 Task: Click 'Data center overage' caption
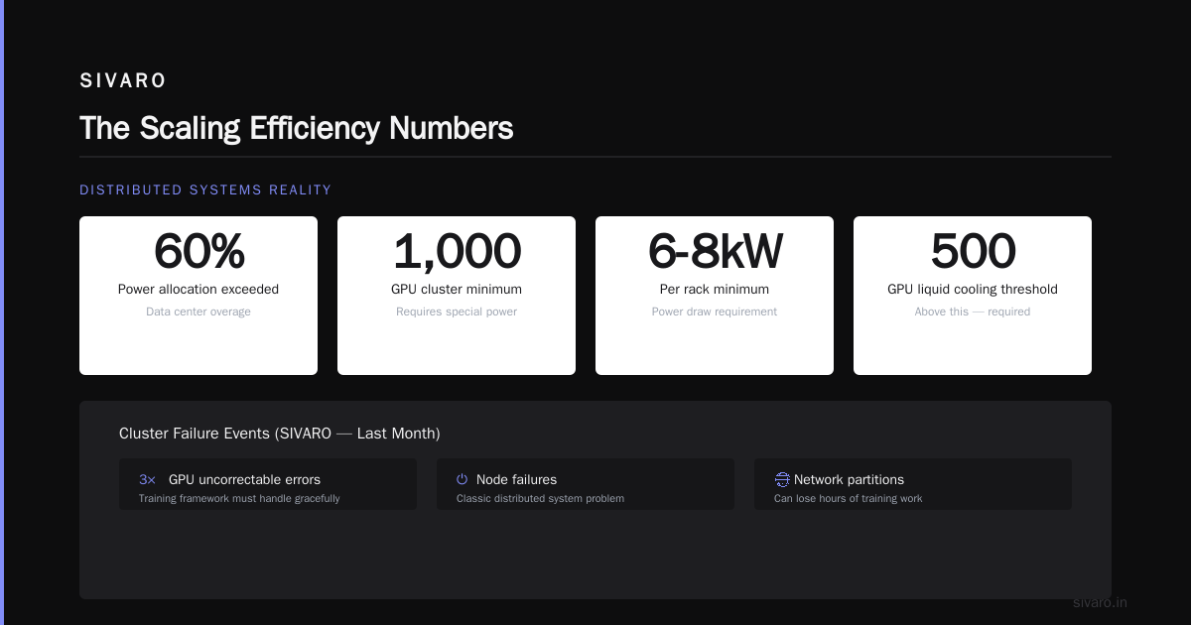(198, 312)
